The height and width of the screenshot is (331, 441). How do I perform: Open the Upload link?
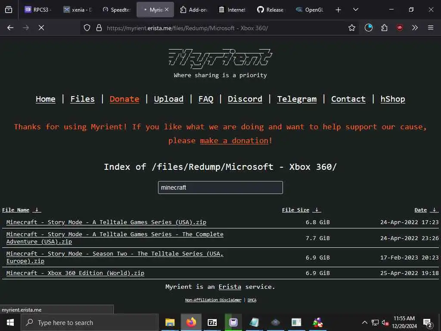(169, 99)
